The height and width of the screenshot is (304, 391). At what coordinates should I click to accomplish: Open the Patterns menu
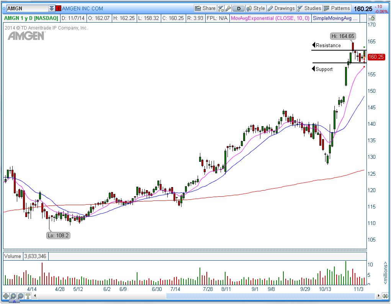pos(337,8)
